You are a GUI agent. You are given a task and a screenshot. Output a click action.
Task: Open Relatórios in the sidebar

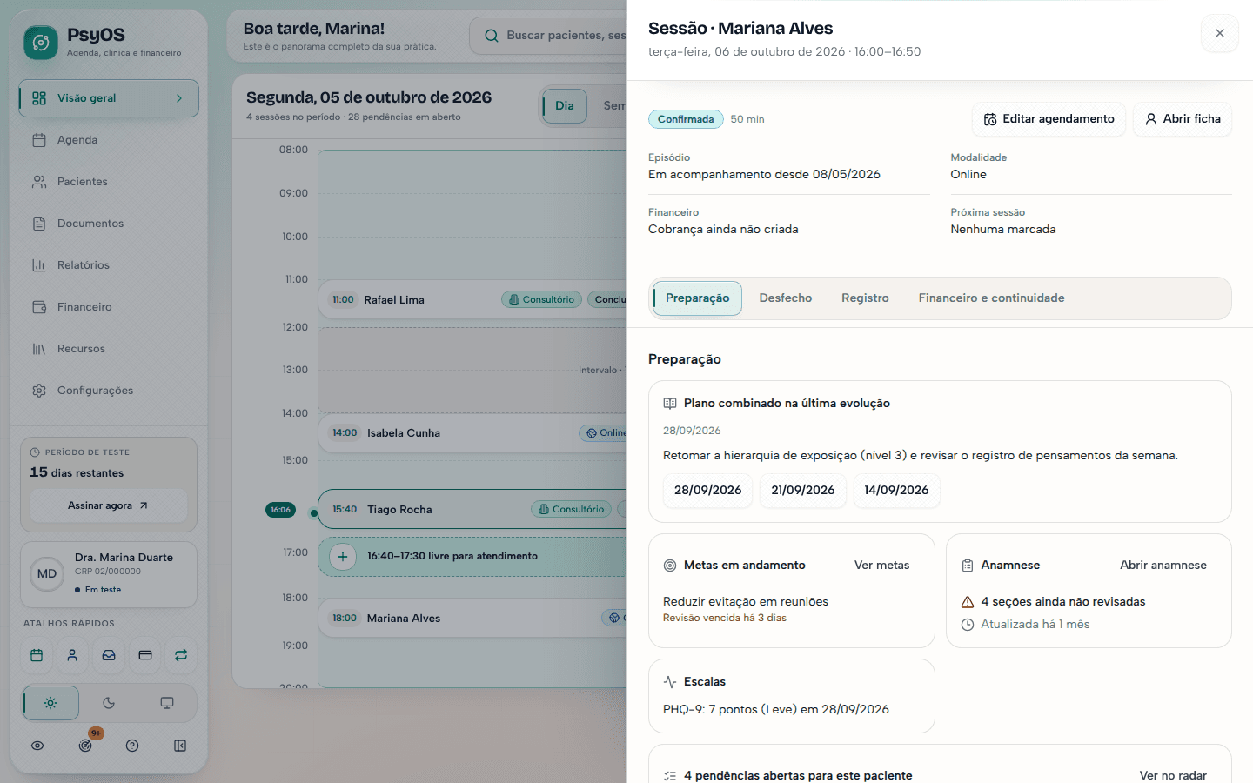(109, 265)
